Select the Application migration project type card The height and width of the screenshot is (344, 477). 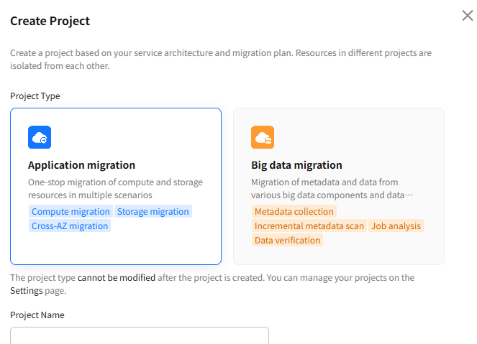point(116,186)
